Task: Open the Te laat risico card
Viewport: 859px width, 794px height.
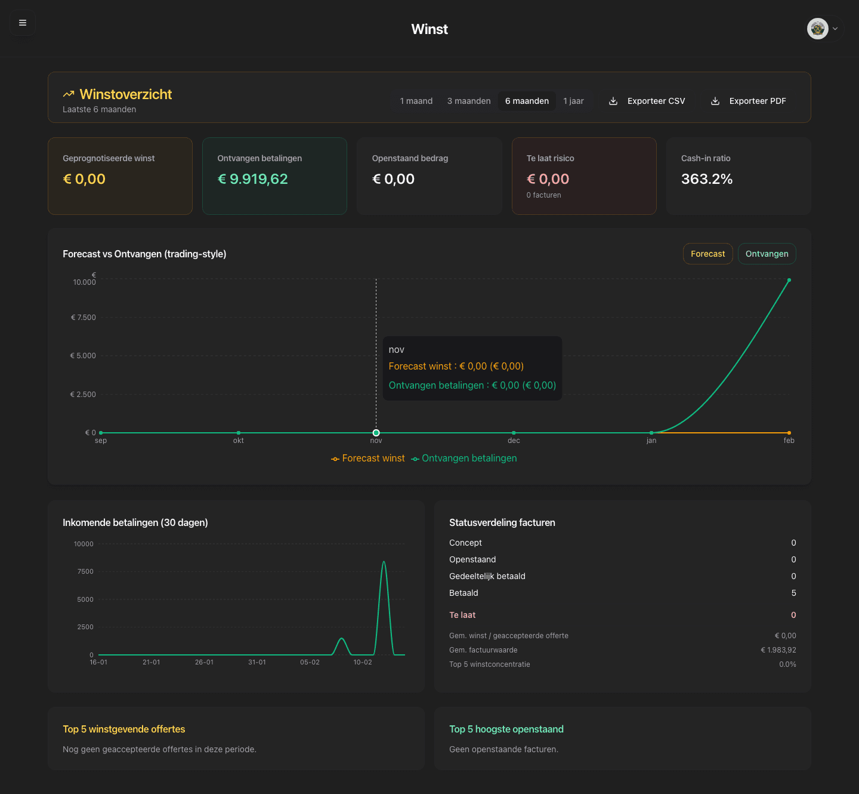Action: (584, 176)
